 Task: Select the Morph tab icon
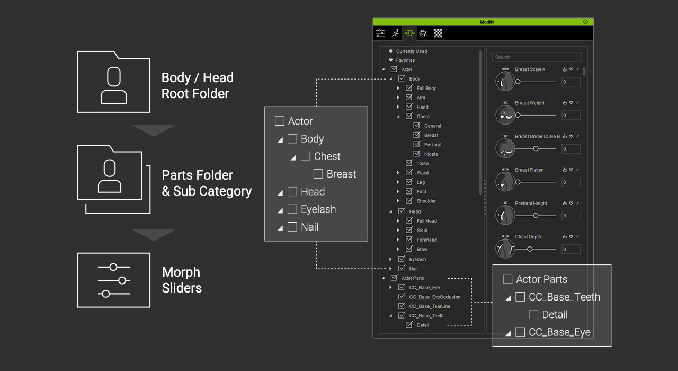(x=409, y=33)
